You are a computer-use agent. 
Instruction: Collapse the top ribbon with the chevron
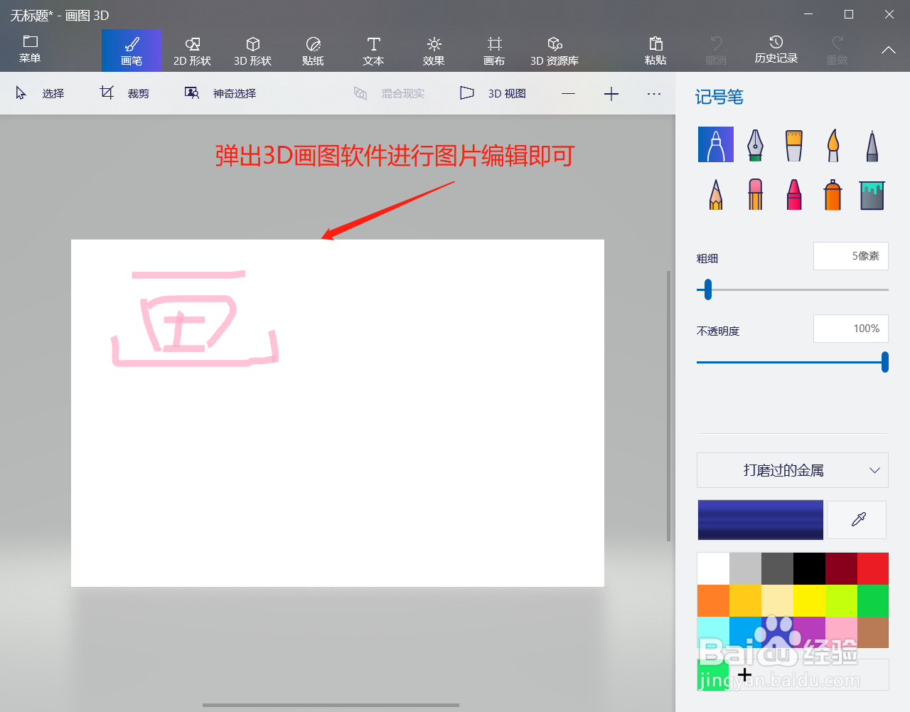887,50
